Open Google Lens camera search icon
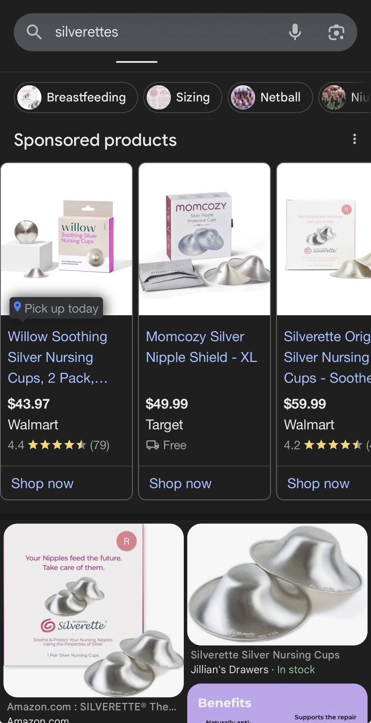371x723 pixels. (x=336, y=32)
